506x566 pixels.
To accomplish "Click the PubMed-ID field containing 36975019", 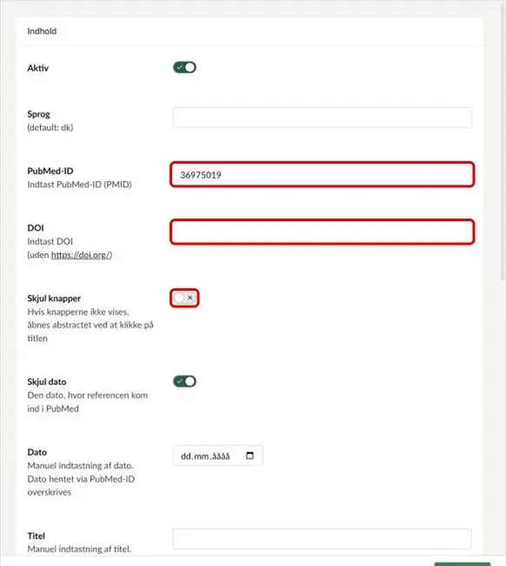I will (322, 175).
